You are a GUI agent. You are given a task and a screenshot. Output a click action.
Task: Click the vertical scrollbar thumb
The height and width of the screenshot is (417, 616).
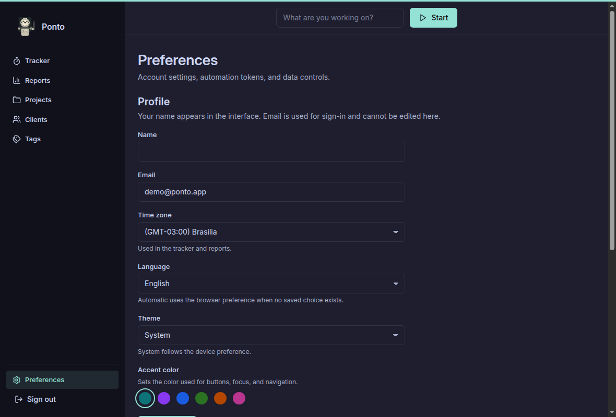[x=612, y=130]
